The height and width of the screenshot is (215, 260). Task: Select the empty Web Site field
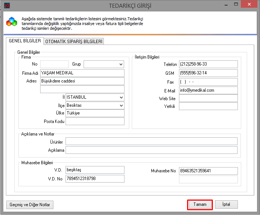pyautogui.click(x=208, y=98)
